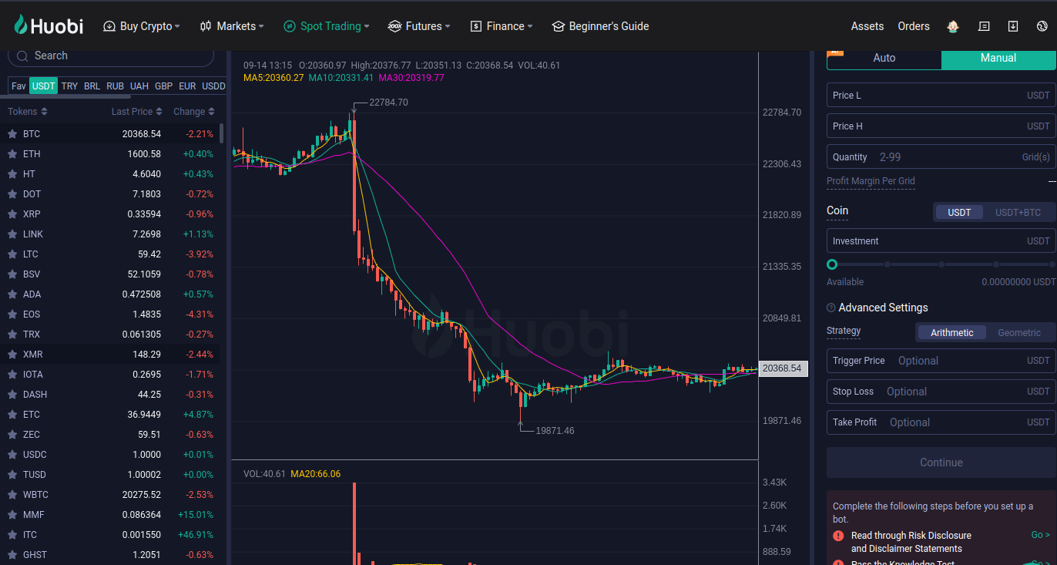Click the Continue button

pos(941,462)
